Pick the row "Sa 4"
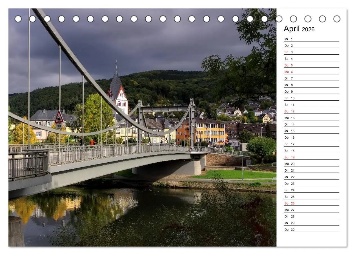This screenshot has height=255, width=355. point(311,59)
